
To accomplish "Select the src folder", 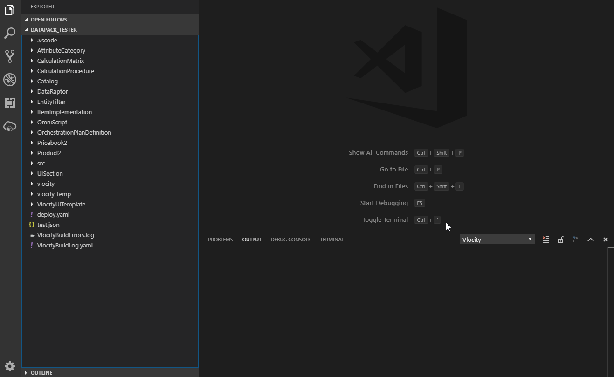I will (110, 163).
